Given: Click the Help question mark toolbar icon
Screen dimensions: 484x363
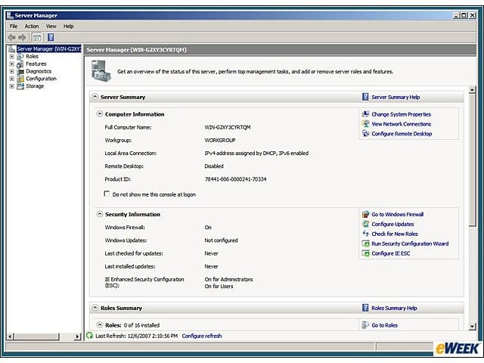Looking at the screenshot, I should [51, 37].
